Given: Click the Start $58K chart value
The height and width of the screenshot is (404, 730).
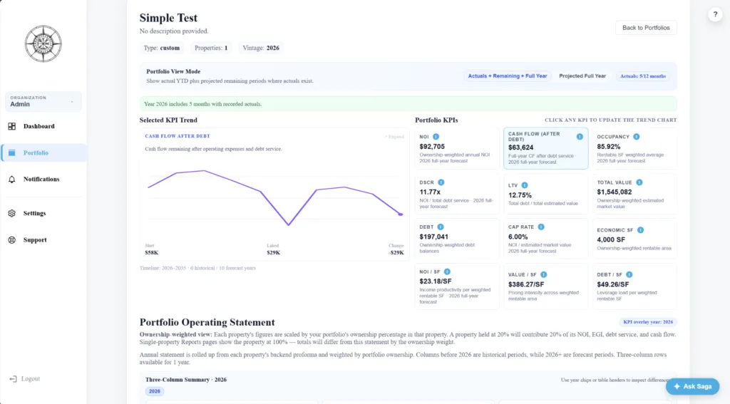Looking at the screenshot, I should [151, 253].
